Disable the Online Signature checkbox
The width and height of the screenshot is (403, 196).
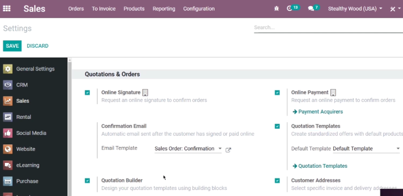87,92
